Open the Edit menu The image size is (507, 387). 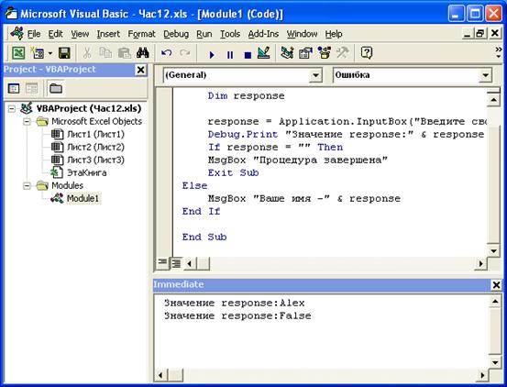coord(55,34)
